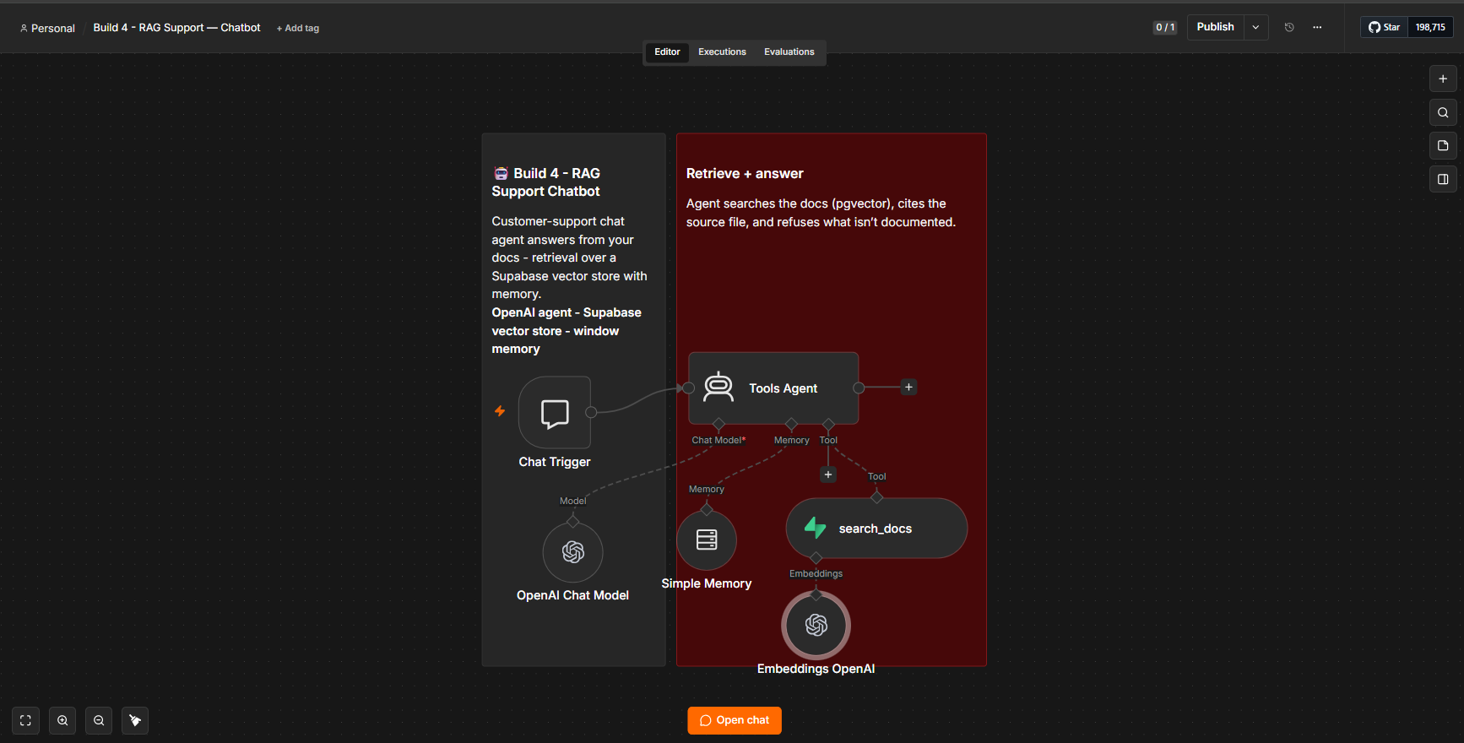Select the search_docs Supabase node icon

(815, 529)
